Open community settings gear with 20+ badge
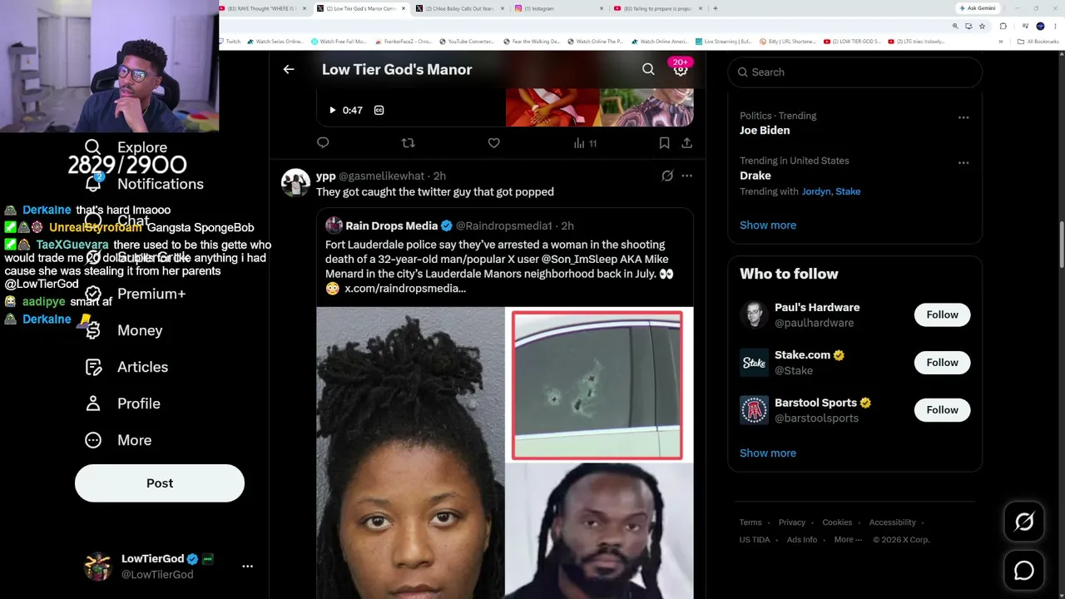The image size is (1065, 599). click(x=681, y=70)
